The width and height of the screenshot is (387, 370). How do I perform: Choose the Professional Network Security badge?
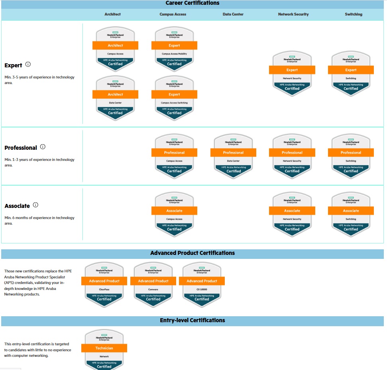pyautogui.click(x=292, y=157)
